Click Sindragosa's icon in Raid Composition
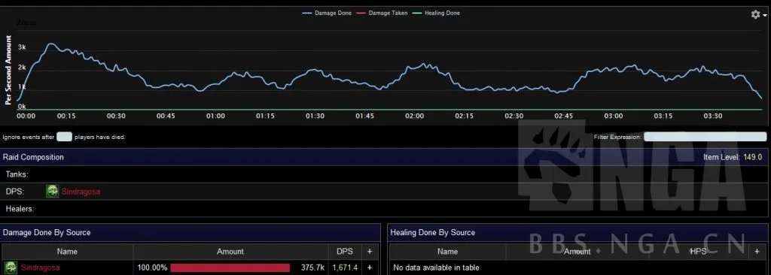This screenshot has height=275, width=771. point(53,192)
